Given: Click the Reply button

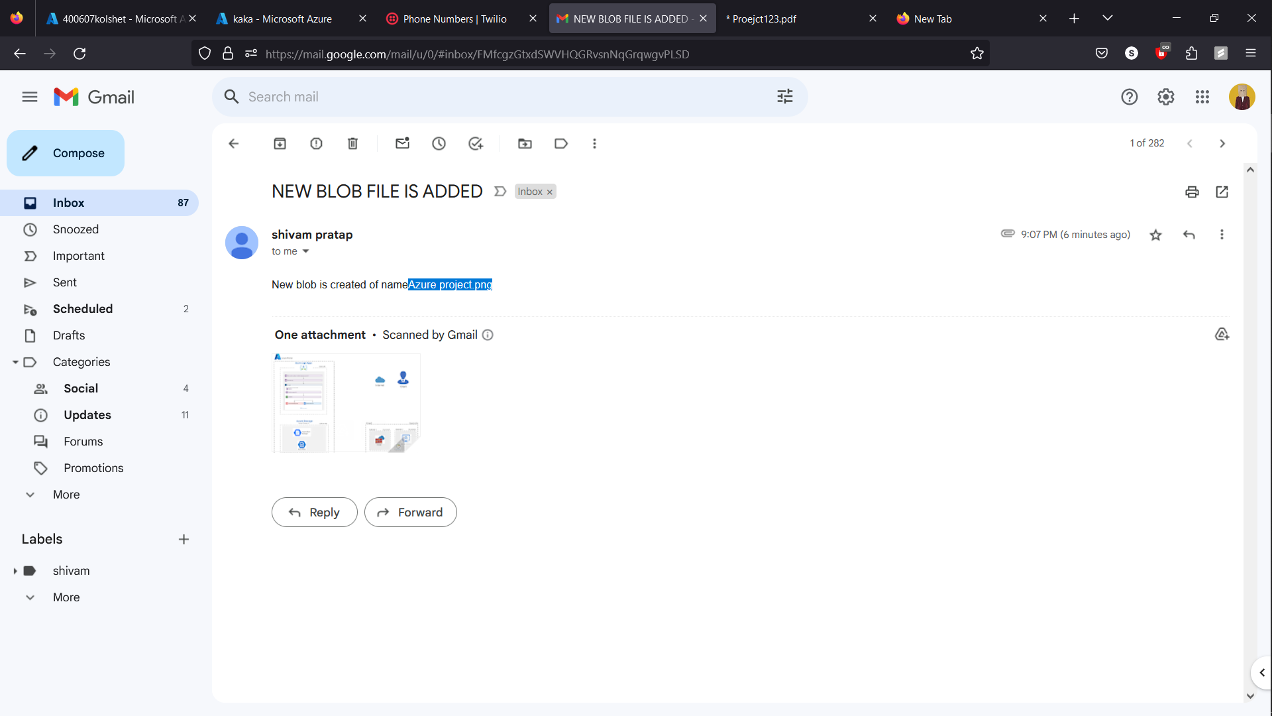Looking at the screenshot, I should (x=314, y=512).
